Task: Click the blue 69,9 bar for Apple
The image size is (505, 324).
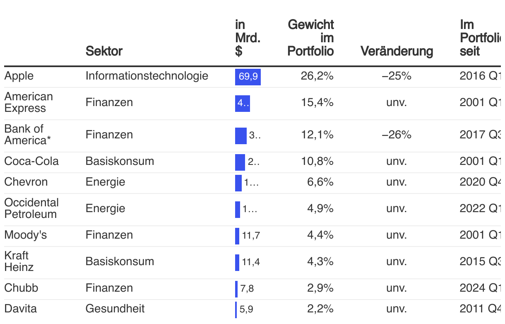Action: coord(248,77)
